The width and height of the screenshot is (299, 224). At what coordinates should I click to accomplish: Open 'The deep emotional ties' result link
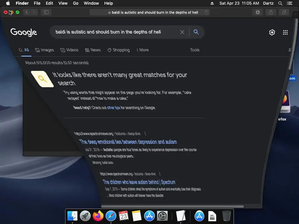click(x=128, y=142)
